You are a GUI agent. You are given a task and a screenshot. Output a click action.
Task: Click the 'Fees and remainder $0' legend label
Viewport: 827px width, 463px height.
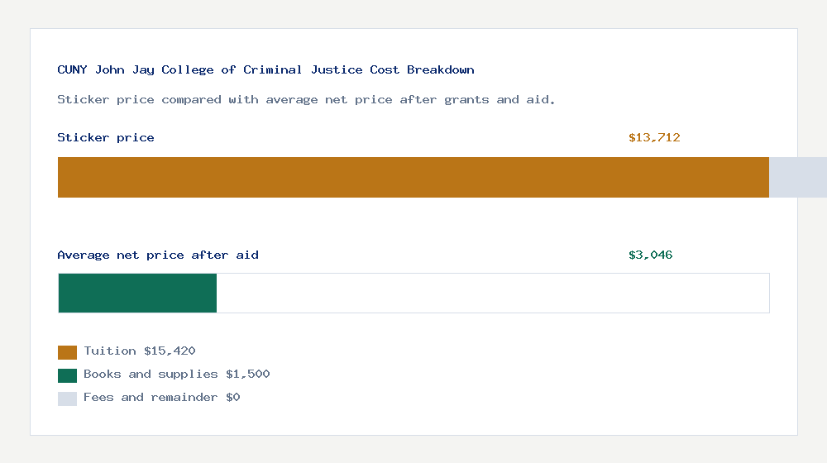(x=161, y=398)
